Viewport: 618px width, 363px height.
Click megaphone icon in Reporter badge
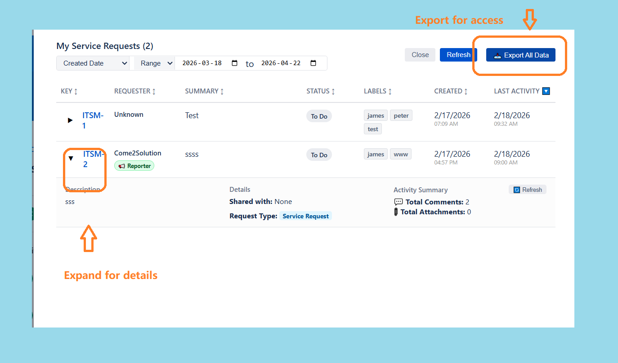(x=121, y=166)
